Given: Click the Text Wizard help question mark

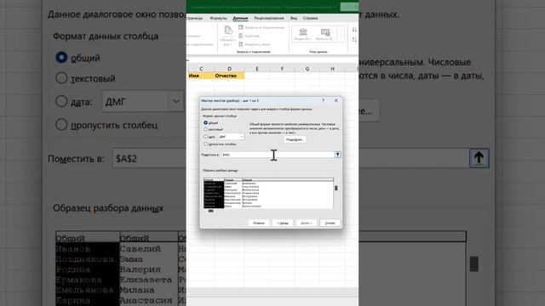Looking at the screenshot, I should click(324, 100).
